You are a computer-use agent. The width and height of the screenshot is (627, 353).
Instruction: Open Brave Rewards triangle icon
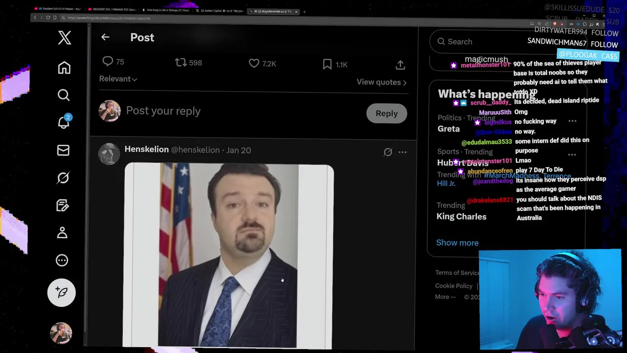click(562, 24)
